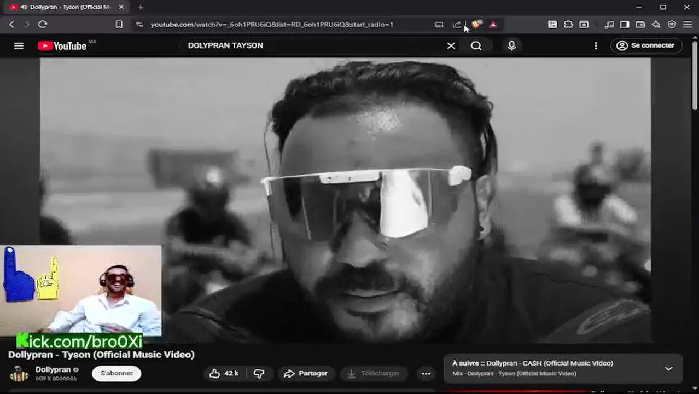699x394 pixels.
Task: Toggle the browser sidebar panel icon
Action: [x=624, y=24]
